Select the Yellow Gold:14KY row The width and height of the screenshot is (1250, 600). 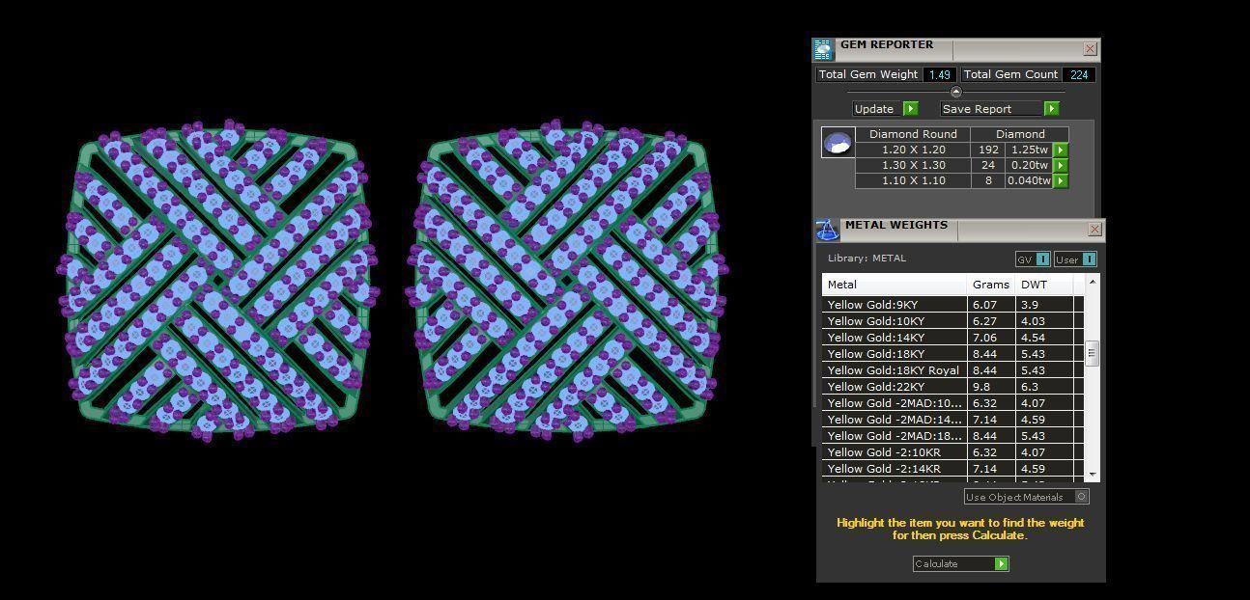[952, 337]
